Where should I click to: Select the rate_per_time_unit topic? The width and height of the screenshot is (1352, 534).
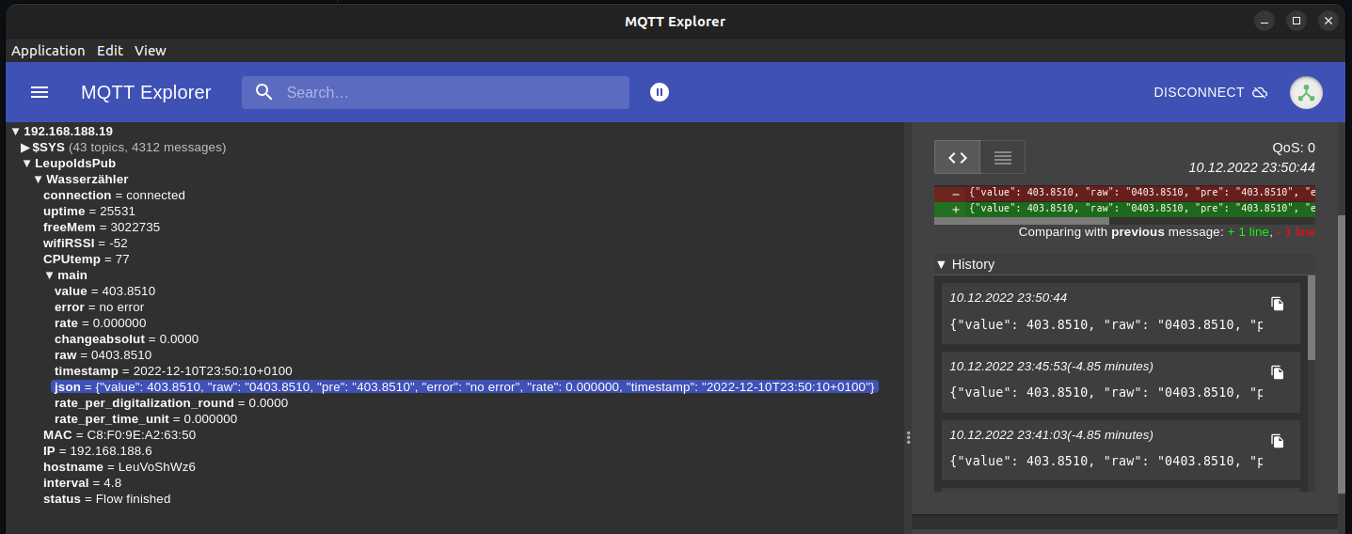[146, 419]
